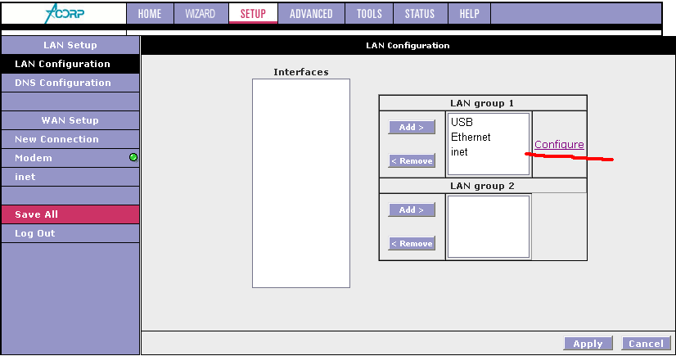The height and width of the screenshot is (356, 676).
Task: Click inside the LAN group 2 list box
Action: click(x=489, y=227)
